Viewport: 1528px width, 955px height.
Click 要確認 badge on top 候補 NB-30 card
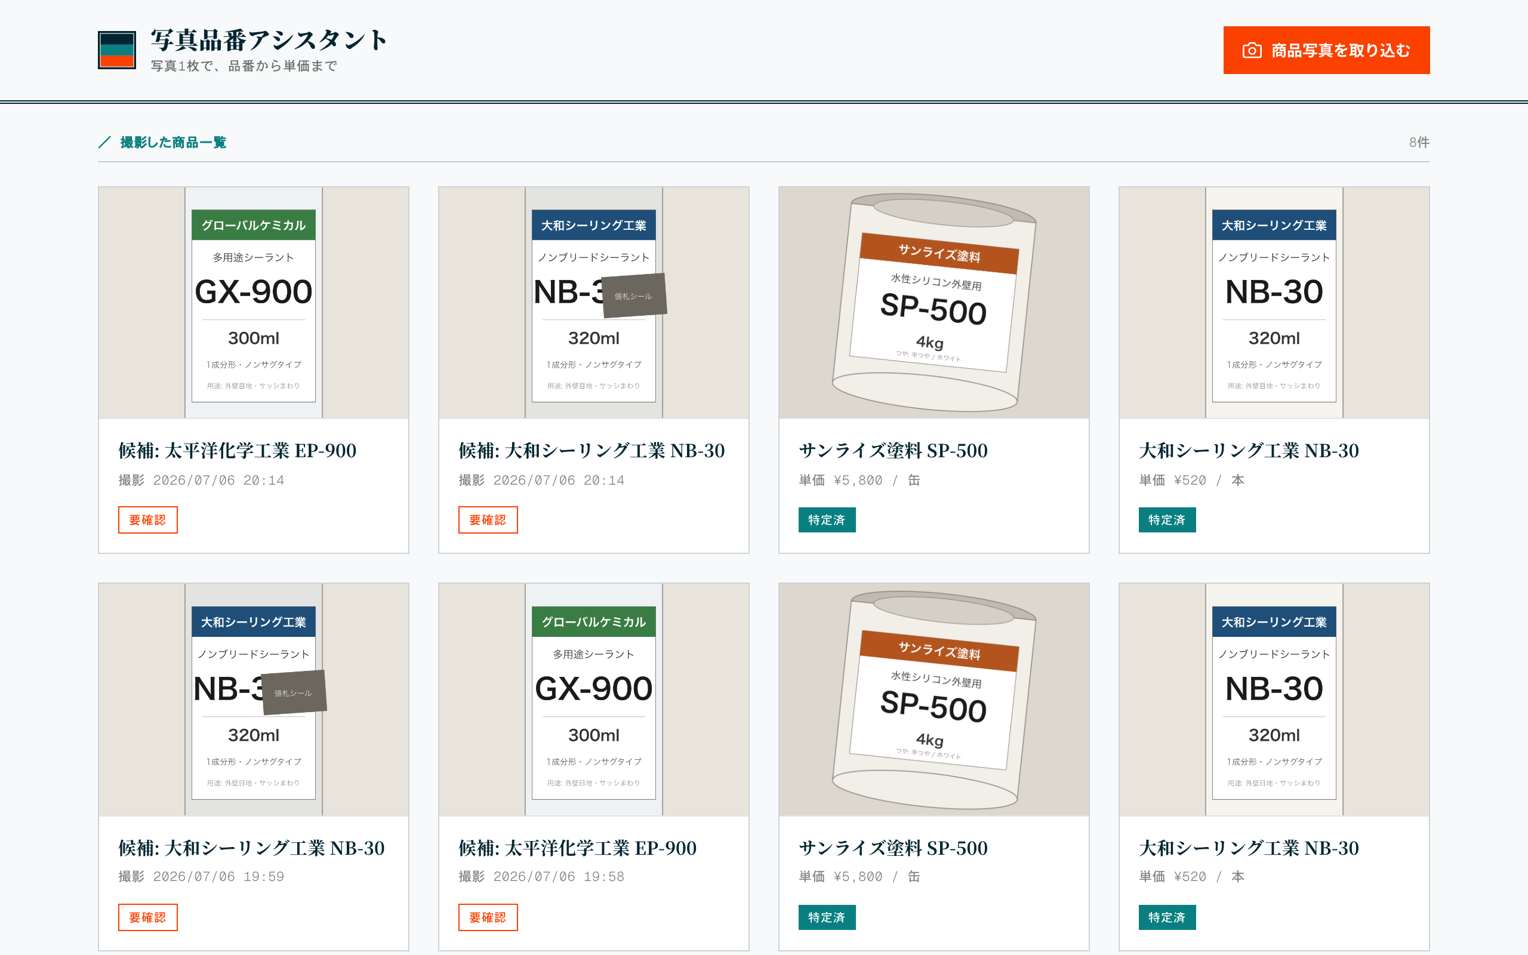488,520
